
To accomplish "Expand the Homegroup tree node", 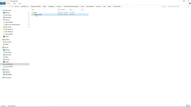I will [1, 78].
